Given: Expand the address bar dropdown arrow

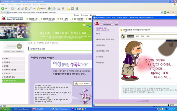Looking at the screenshot, I should click(x=162, y=12).
